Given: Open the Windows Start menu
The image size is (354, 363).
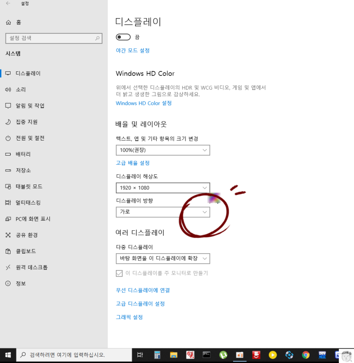Looking at the screenshot, I should 8,355.
